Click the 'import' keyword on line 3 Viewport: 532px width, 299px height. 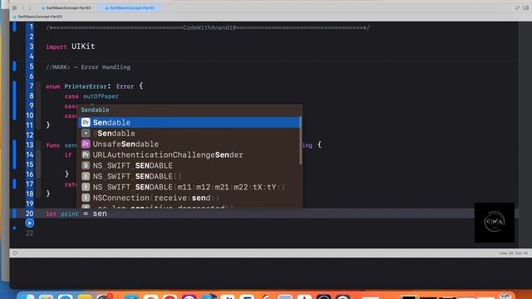point(57,47)
